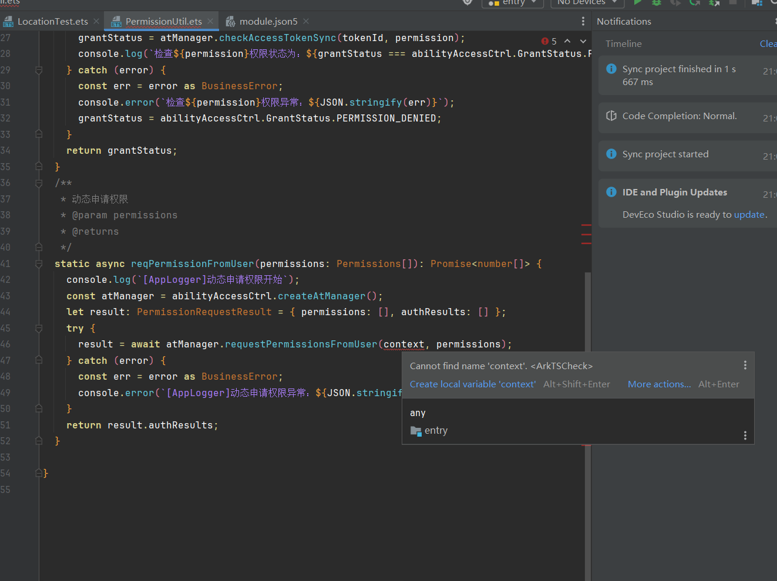Click 'reqPermissionFromUser' method name
Screen dimensions: 777x581
click(x=193, y=264)
